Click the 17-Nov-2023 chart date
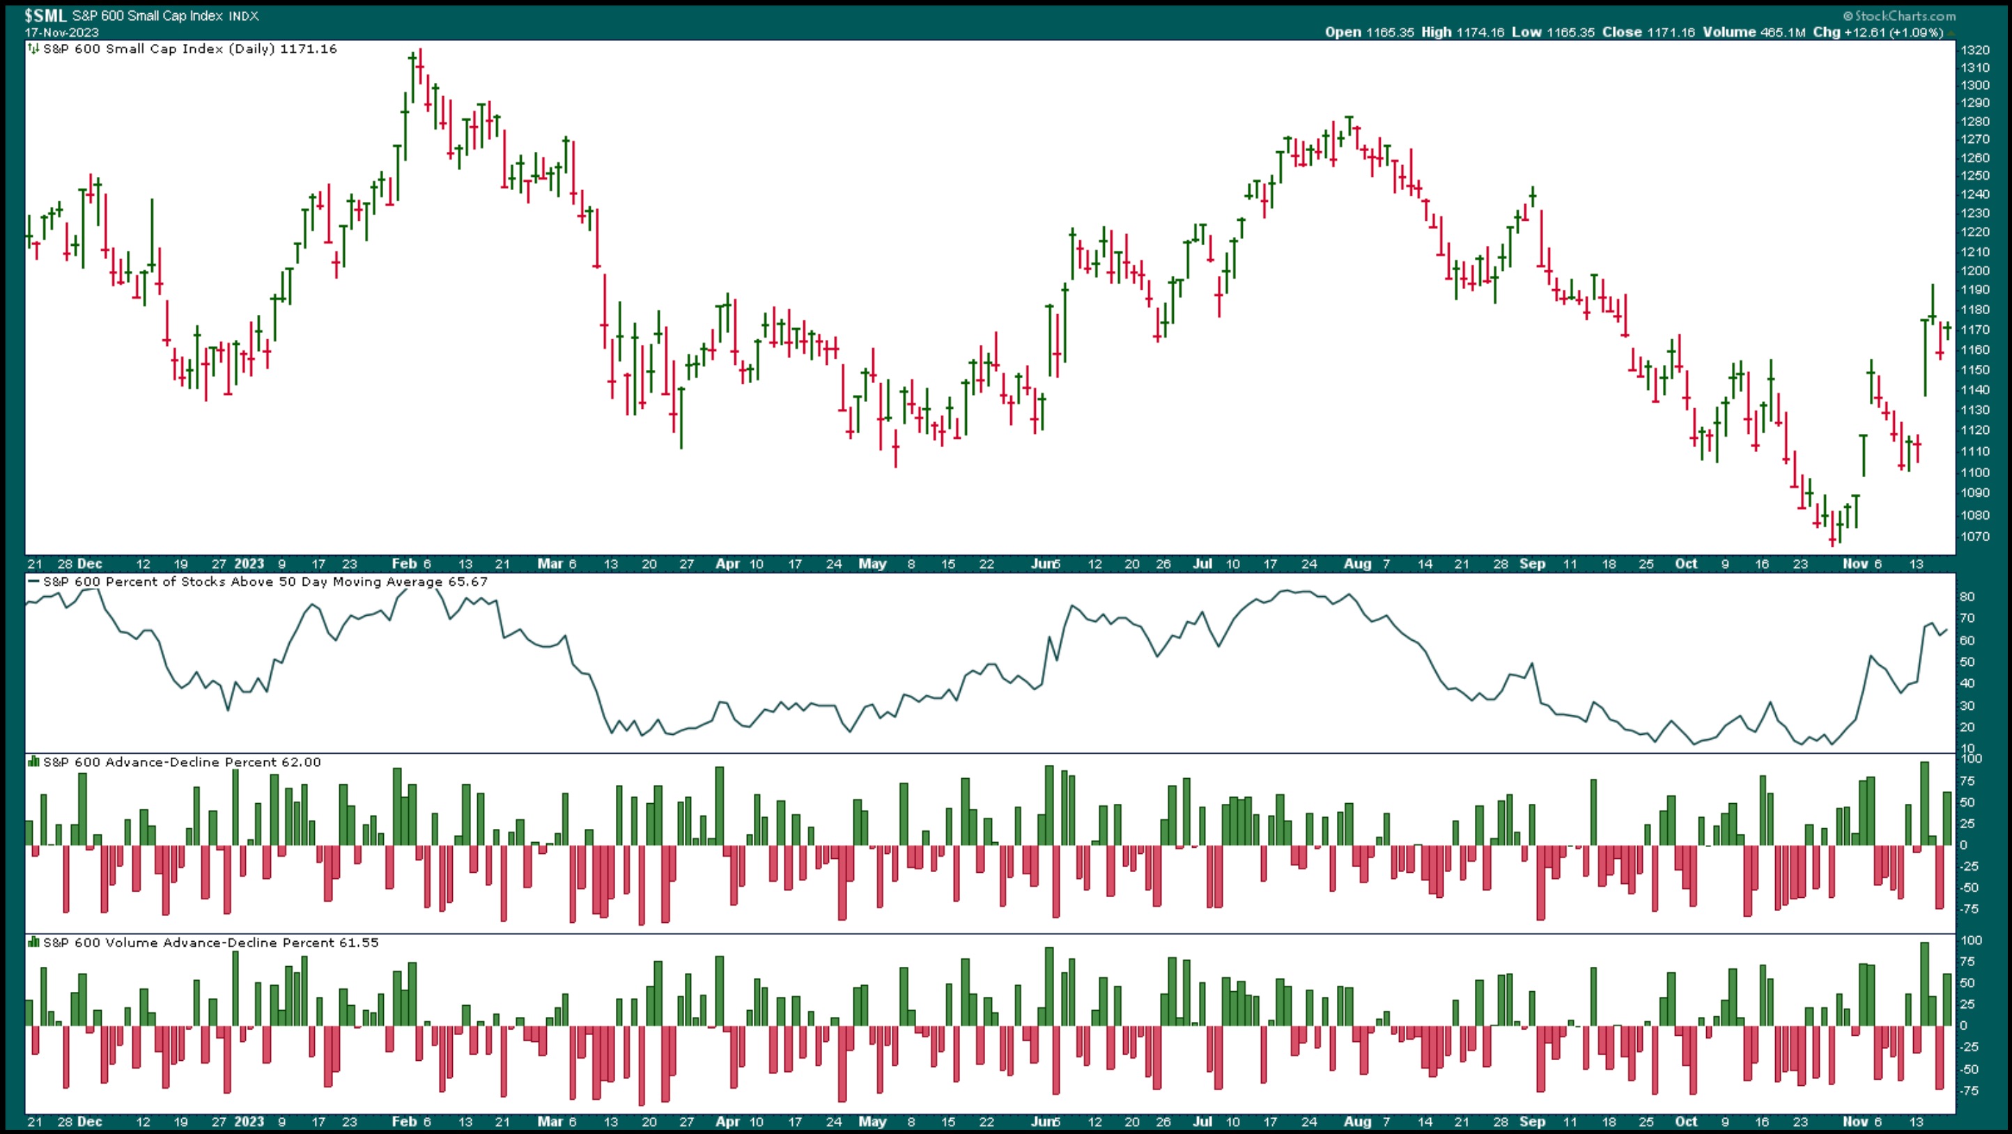The width and height of the screenshot is (2012, 1134). 62,33
